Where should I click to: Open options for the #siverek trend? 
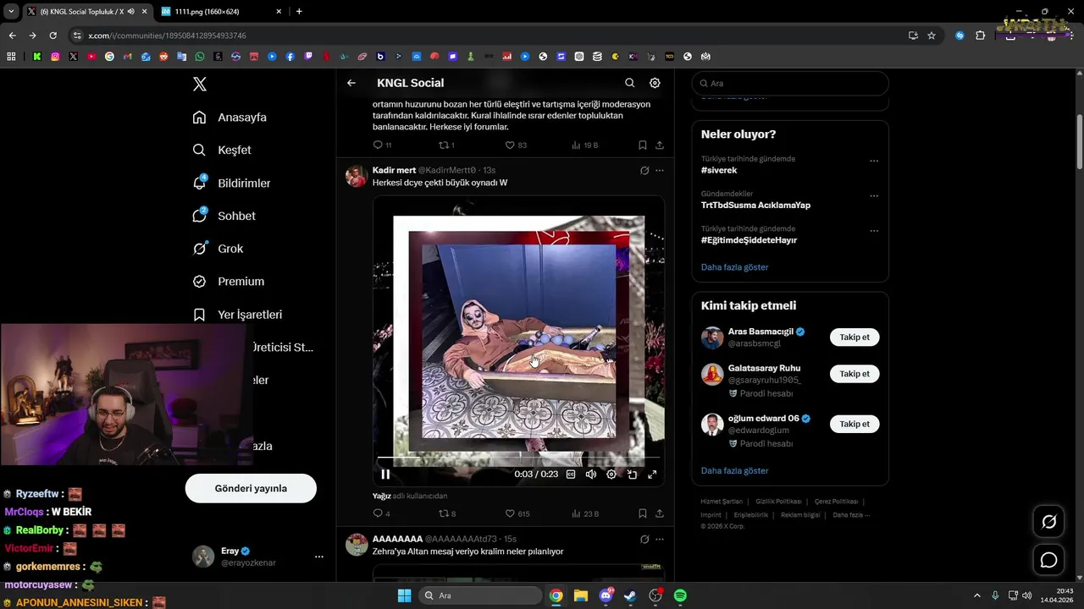pos(874,161)
